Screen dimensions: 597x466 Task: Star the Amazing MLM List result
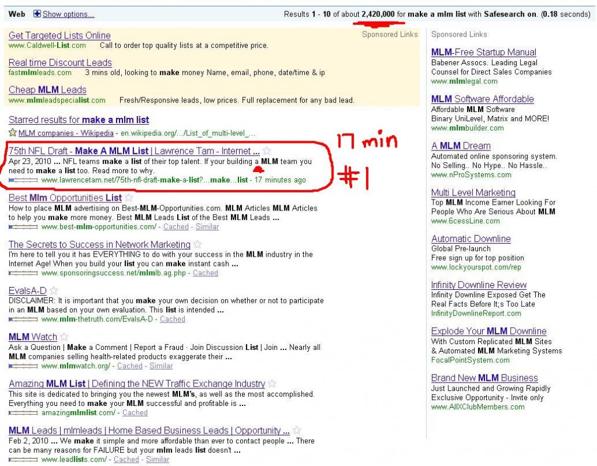[272, 384]
